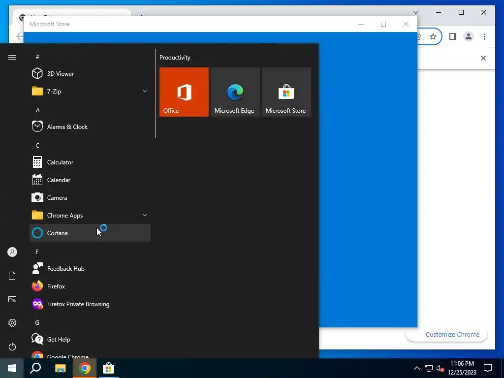Open Firefox Private Browsing
Screen dimensions: 504x378
click(x=90, y=304)
